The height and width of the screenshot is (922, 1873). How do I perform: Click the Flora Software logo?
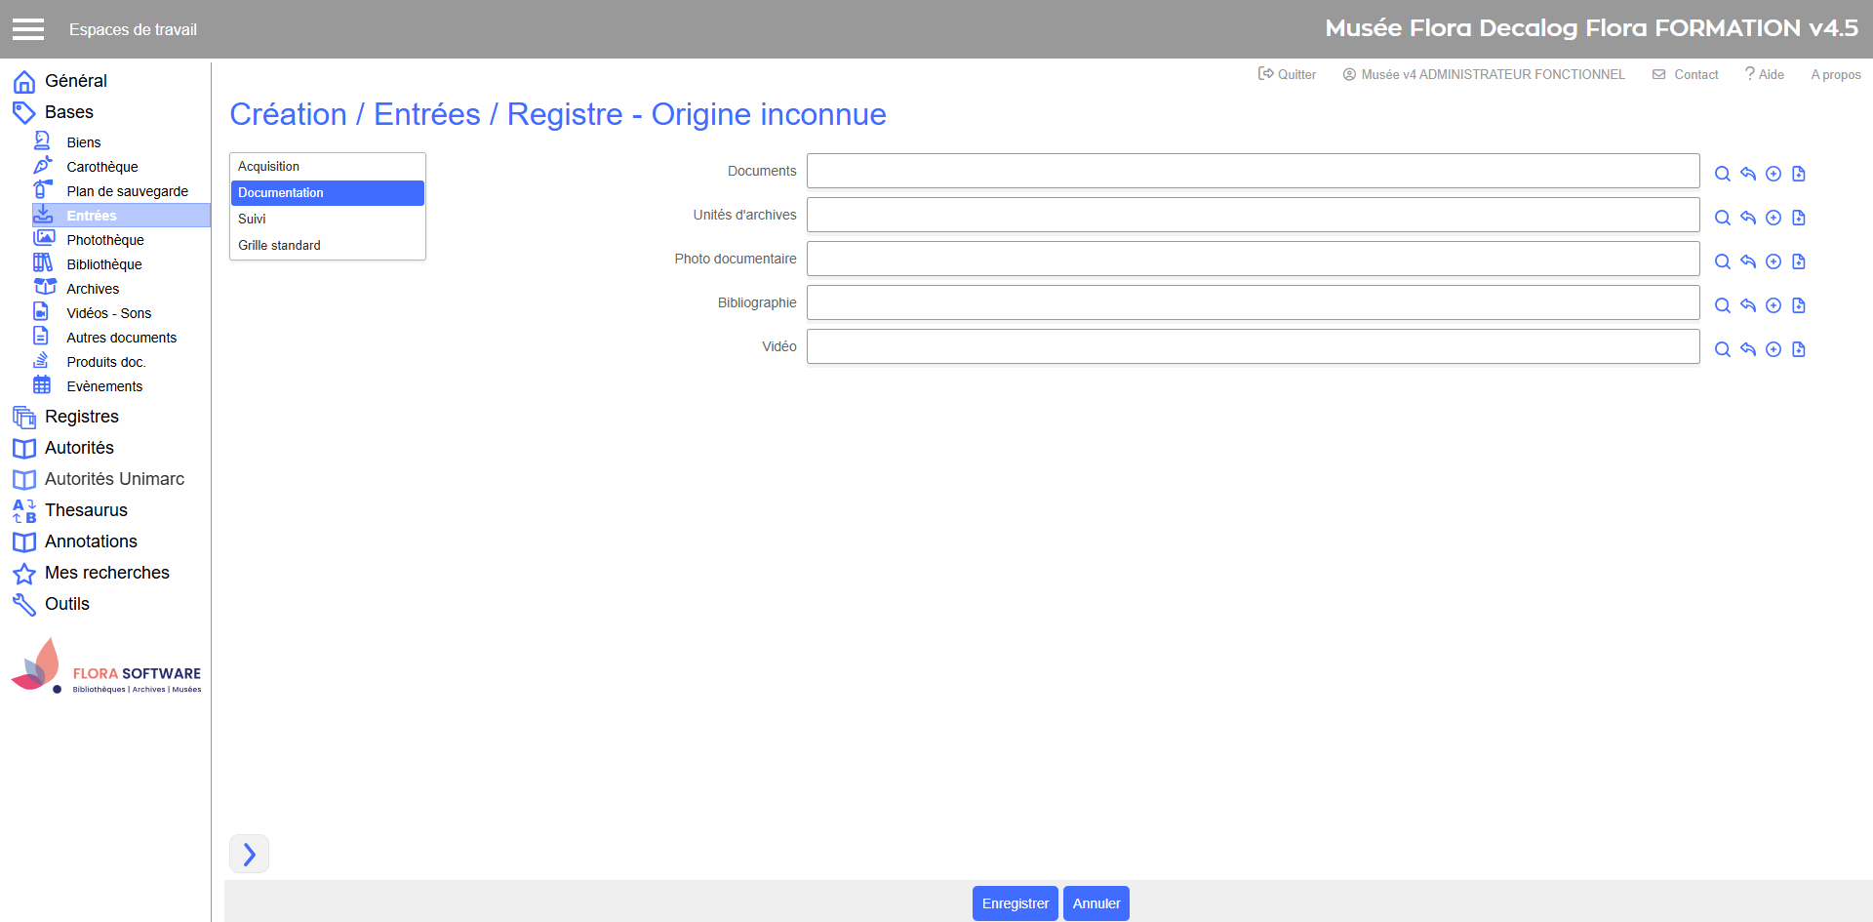coord(105,667)
